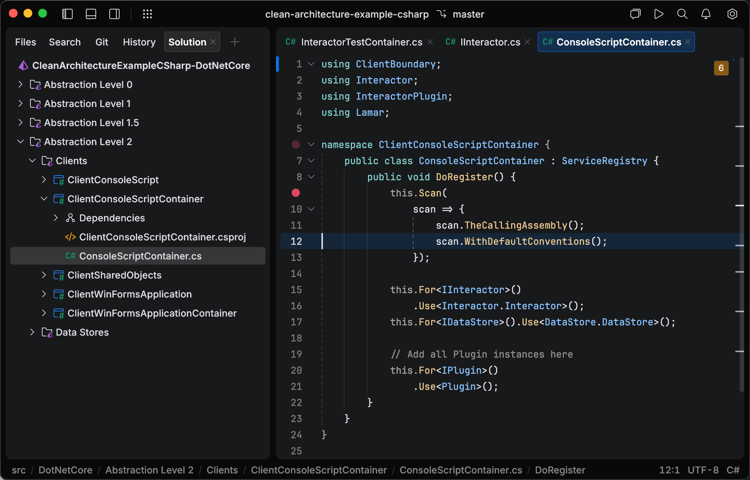Select ClientConsoleScriptContainer.csproj in the tree
The height and width of the screenshot is (480, 750).
click(x=163, y=237)
